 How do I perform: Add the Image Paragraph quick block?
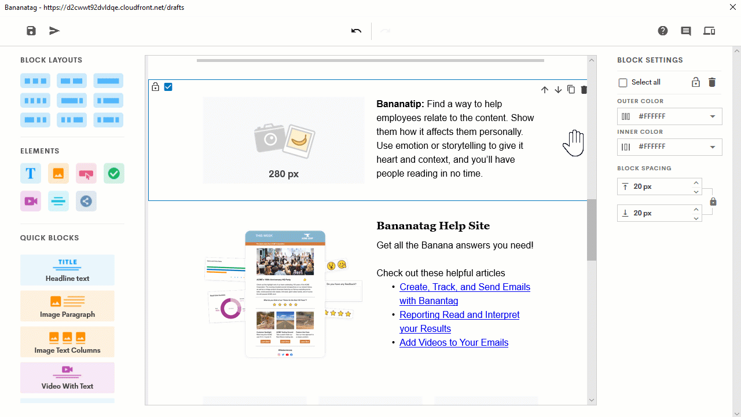[x=67, y=306]
